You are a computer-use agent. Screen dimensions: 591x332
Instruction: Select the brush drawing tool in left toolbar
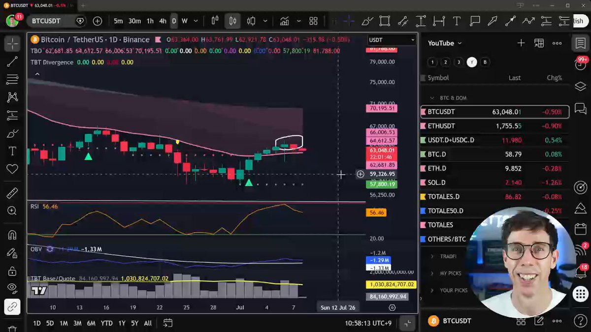(12, 133)
